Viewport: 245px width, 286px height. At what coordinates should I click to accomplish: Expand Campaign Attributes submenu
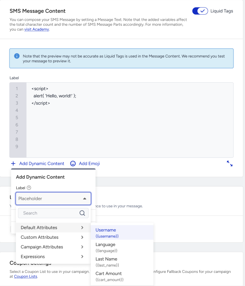[x=53, y=247]
